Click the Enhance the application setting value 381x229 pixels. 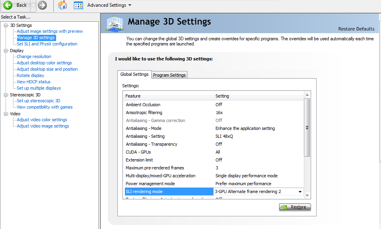245,128
